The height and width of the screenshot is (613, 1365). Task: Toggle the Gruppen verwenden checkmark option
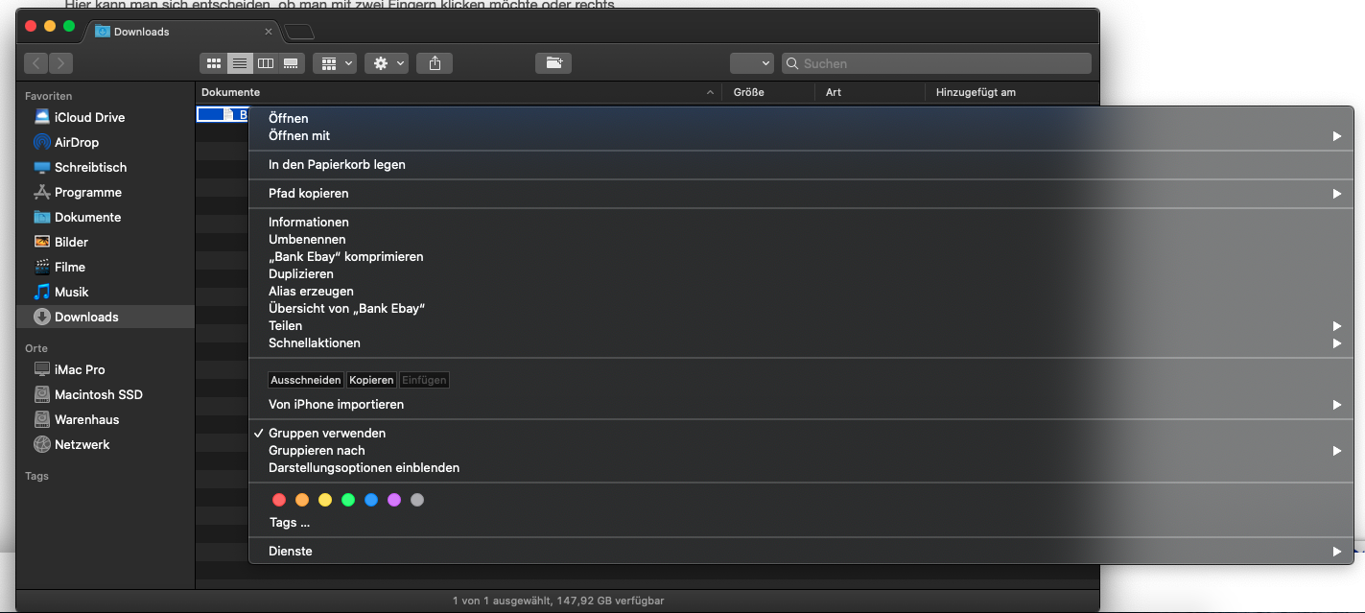800,433
